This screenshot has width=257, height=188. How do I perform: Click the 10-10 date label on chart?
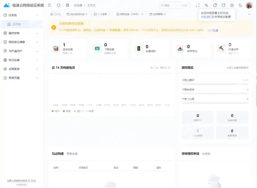(x=115, y=105)
